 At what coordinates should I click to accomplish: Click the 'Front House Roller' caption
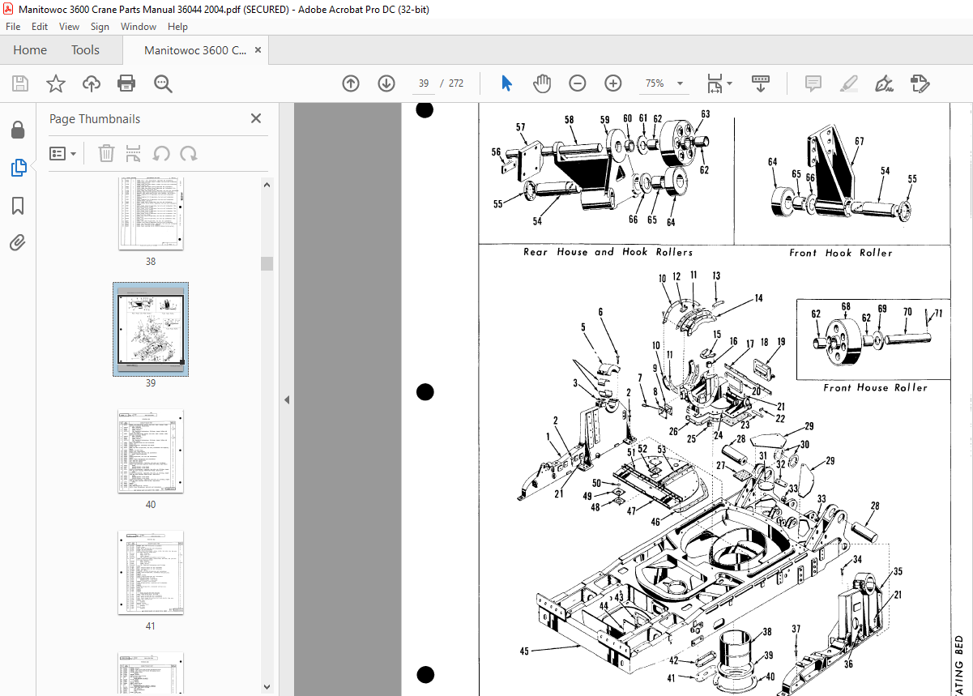point(875,387)
